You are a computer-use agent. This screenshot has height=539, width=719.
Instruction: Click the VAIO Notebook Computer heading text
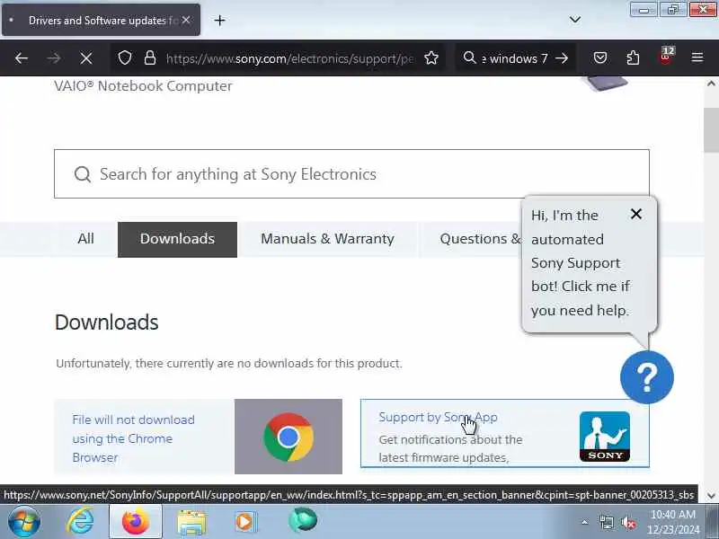click(x=143, y=85)
